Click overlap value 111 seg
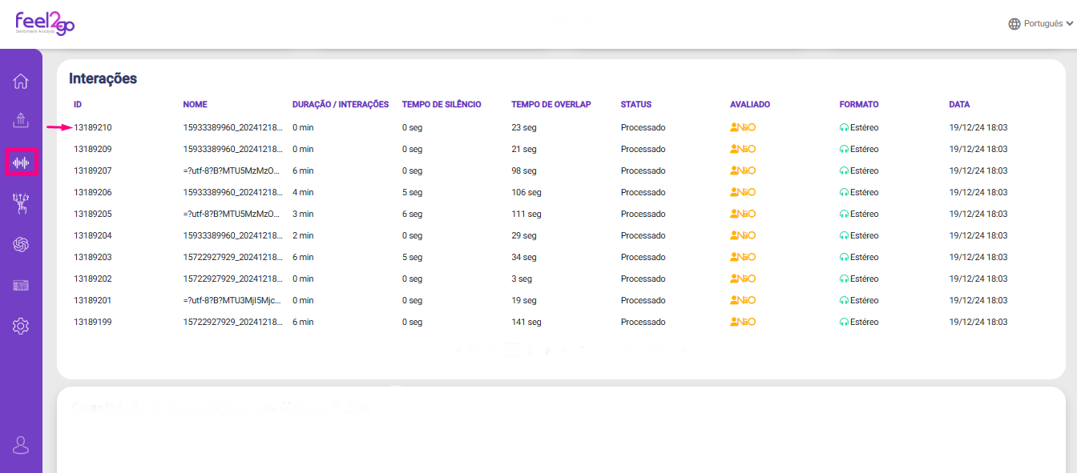Image resolution: width=1077 pixels, height=473 pixels. pyautogui.click(x=526, y=214)
